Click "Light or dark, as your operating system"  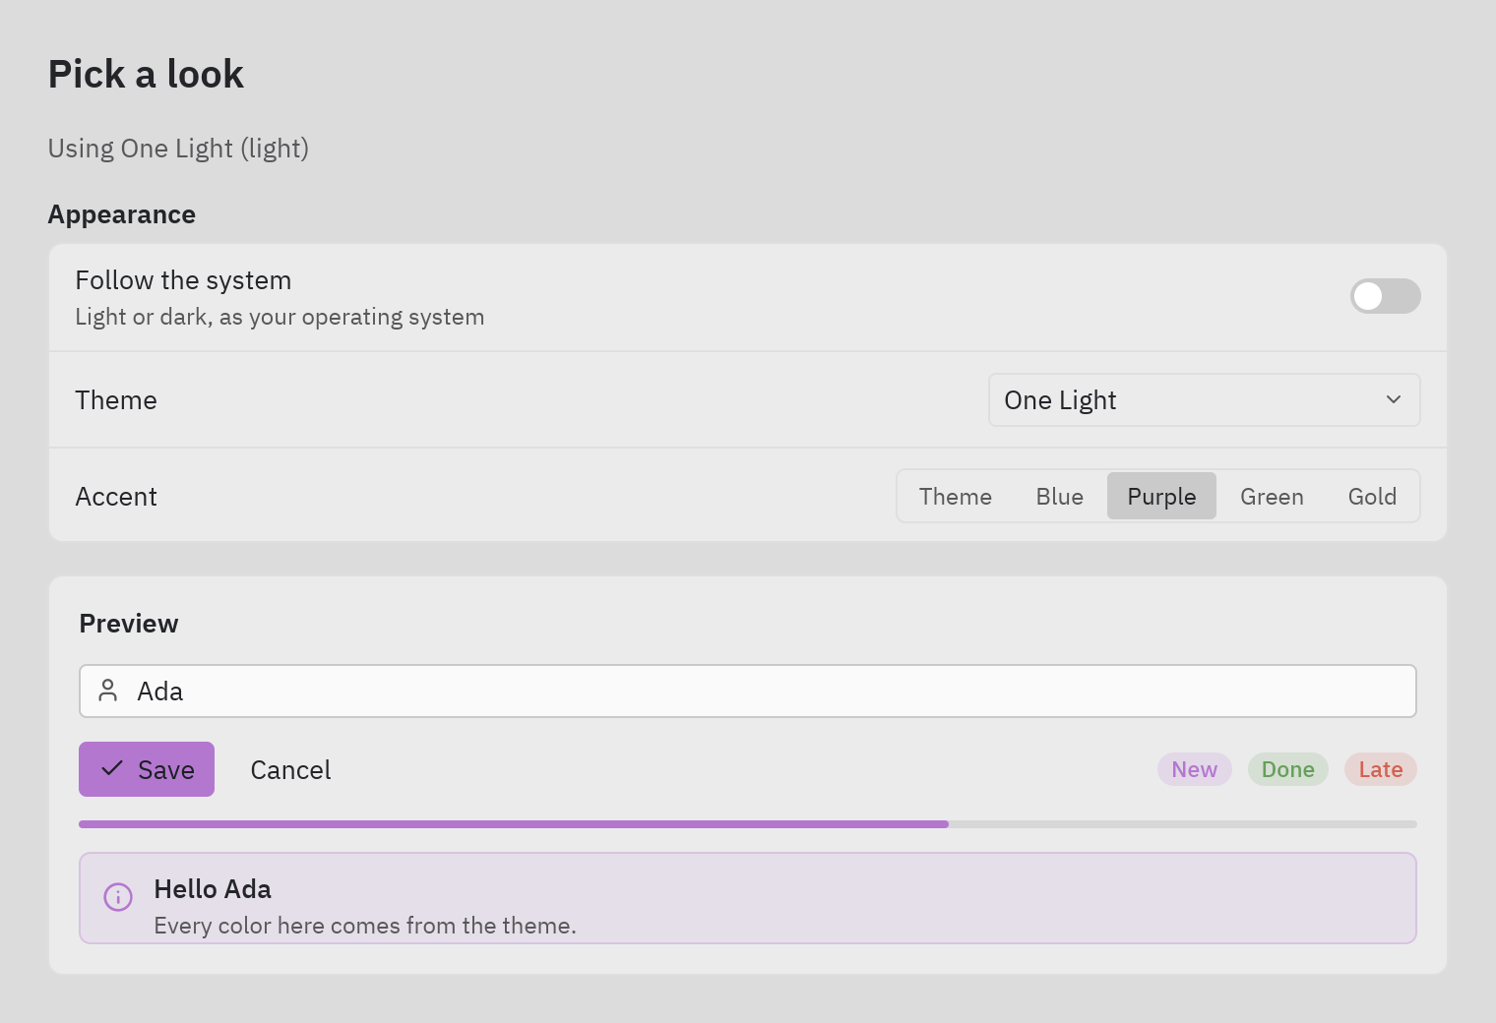280,317
